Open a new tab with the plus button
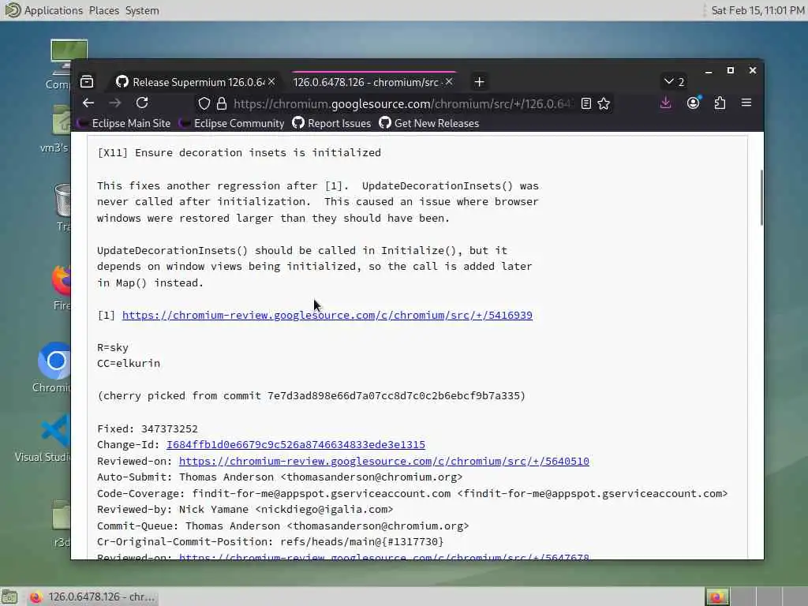This screenshot has width=808, height=606. point(479,82)
